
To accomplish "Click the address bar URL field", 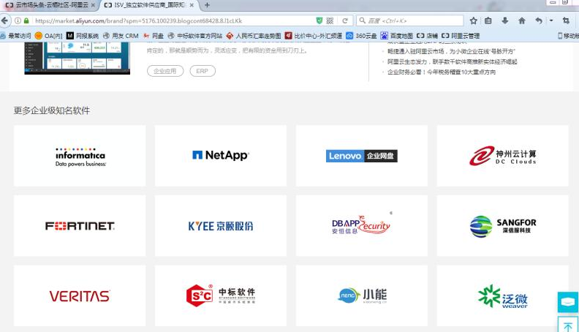I will tap(173, 20).
